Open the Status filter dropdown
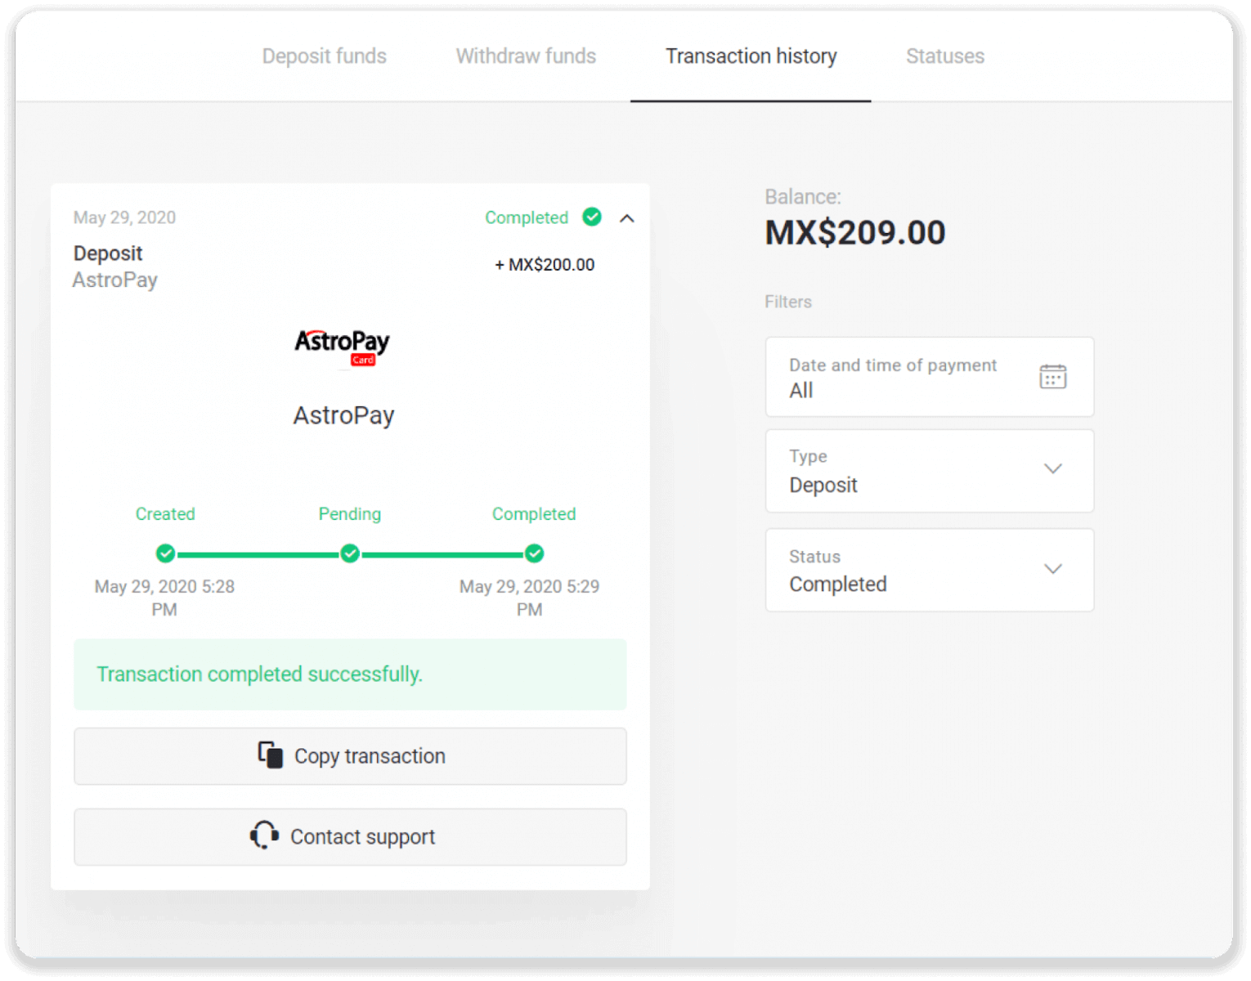Viewport: 1251px width, 981px height. point(1053,570)
